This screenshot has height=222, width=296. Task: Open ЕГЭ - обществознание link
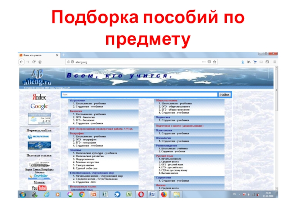(x=175, y=110)
